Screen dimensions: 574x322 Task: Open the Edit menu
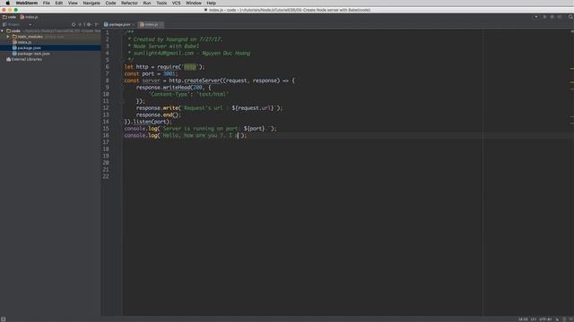[59, 3]
